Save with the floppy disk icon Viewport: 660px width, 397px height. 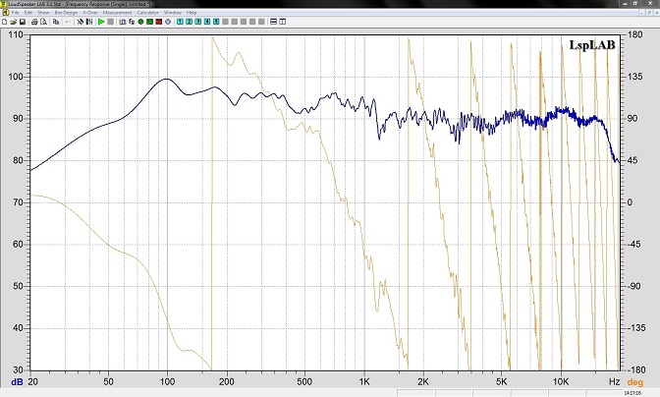tap(23, 22)
